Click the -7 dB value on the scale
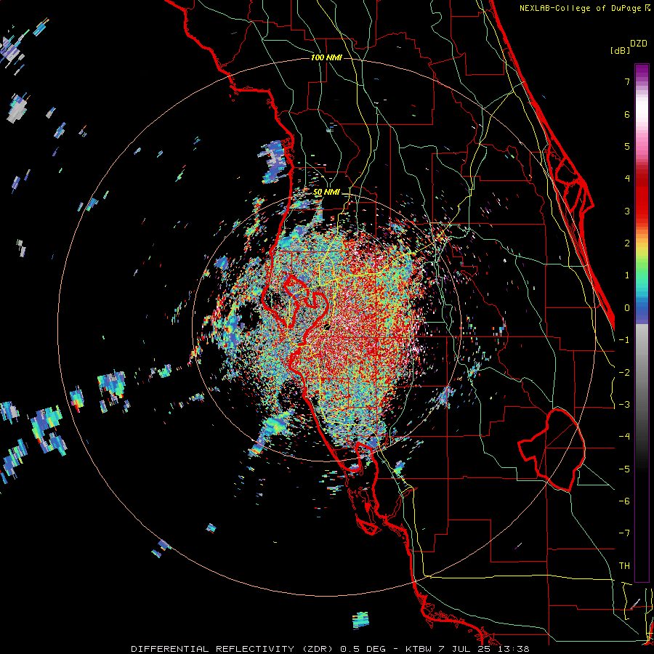654x654 pixels. click(624, 533)
